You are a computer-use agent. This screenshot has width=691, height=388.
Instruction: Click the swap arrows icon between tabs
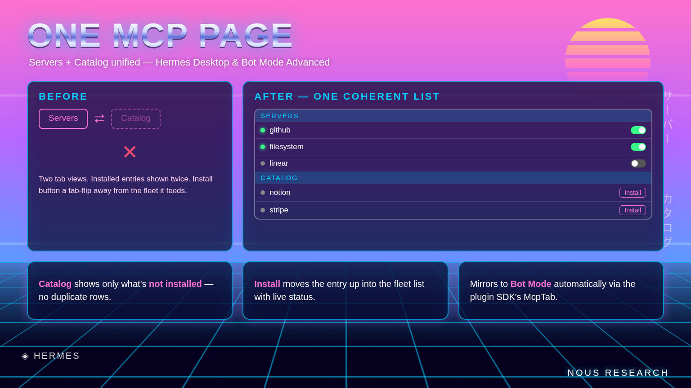(x=99, y=119)
